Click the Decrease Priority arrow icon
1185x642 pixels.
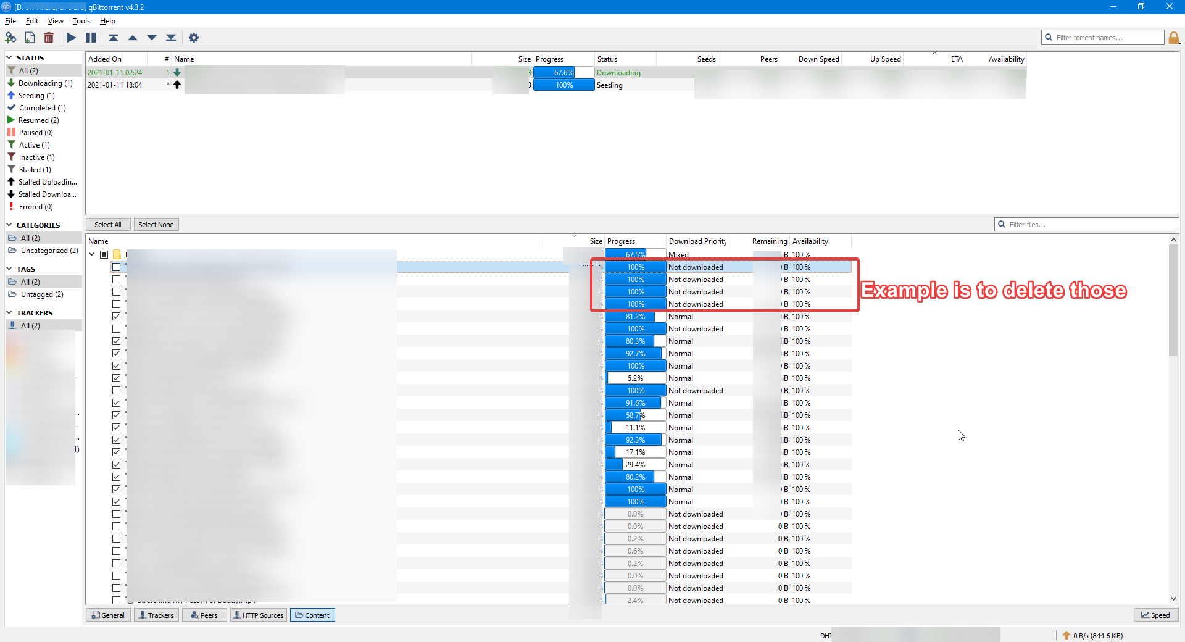click(x=151, y=38)
